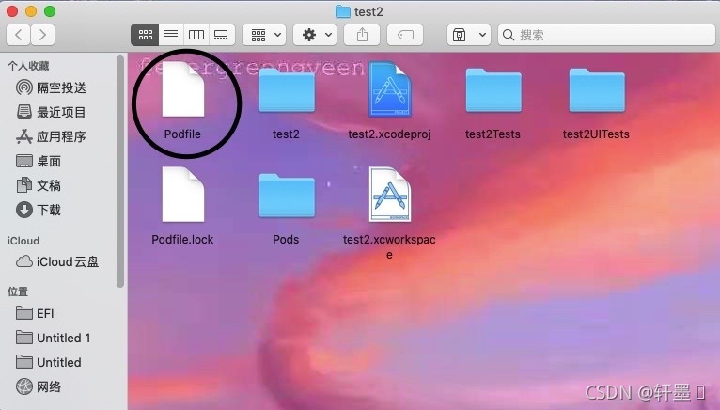The height and width of the screenshot is (410, 720).
Task: Click the sidebar scrollbar
Action: 120,172
